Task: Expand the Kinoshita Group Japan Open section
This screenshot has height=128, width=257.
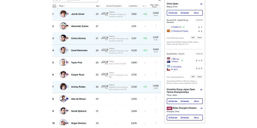Action: [201, 90]
